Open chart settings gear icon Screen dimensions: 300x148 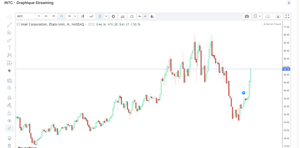coord(113,16)
